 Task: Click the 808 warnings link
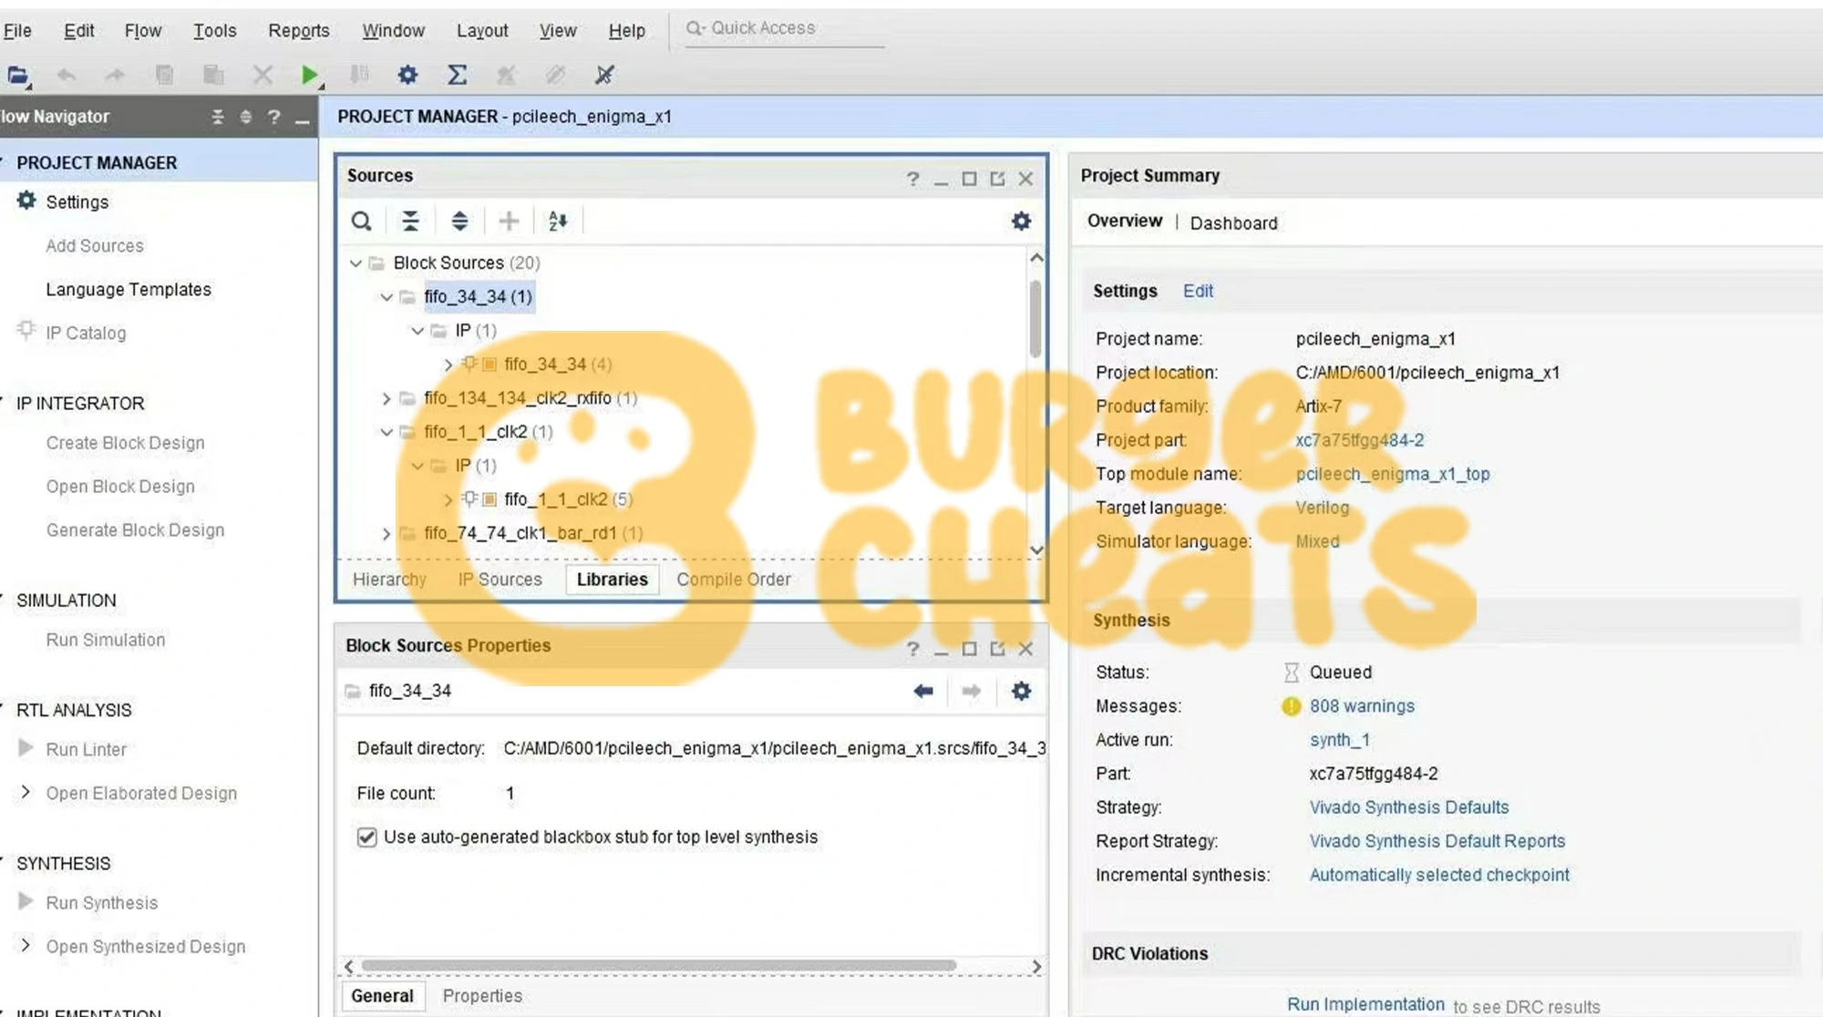[1362, 706]
